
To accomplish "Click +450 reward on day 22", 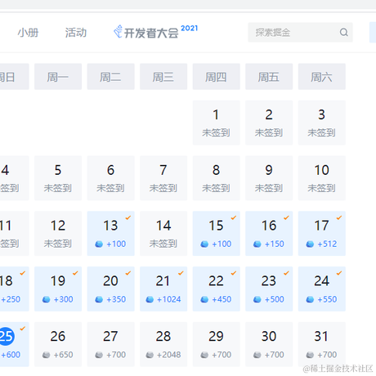I will click(x=222, y=299).
